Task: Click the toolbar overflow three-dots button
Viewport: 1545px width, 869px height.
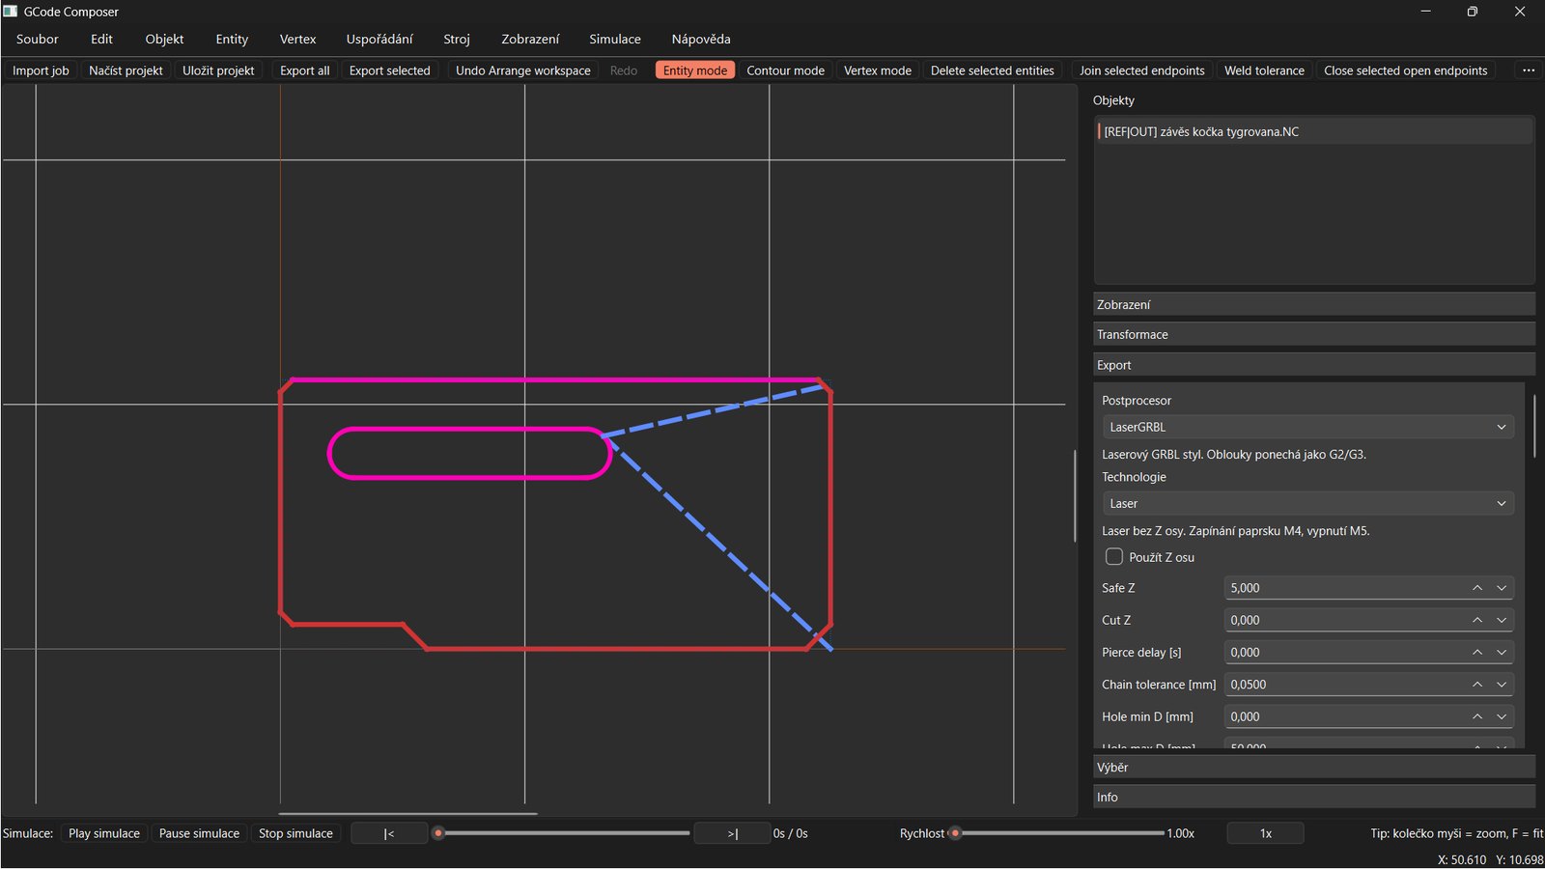Action: [1528, 70]
